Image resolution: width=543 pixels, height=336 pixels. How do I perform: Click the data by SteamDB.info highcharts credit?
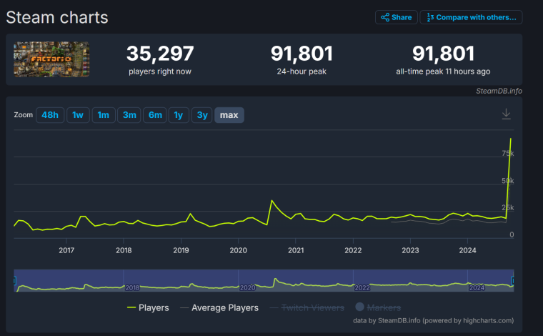tap(433, 320)
